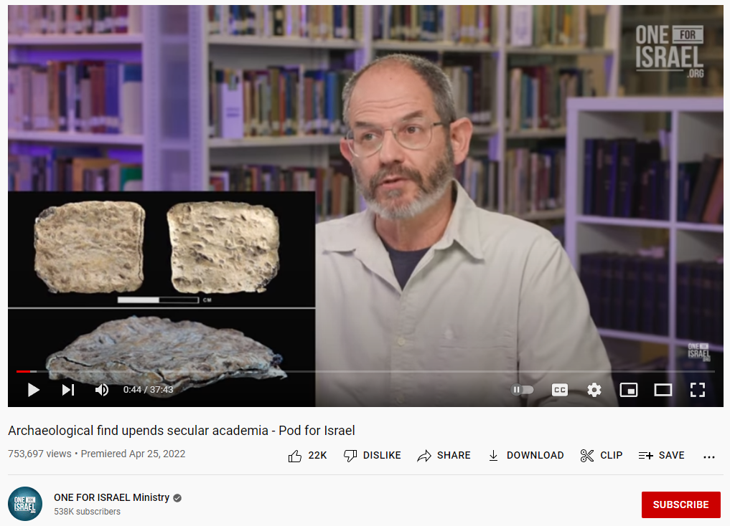The image size is (730, 526).
Task: Play the video
Action: pos(33,390)
